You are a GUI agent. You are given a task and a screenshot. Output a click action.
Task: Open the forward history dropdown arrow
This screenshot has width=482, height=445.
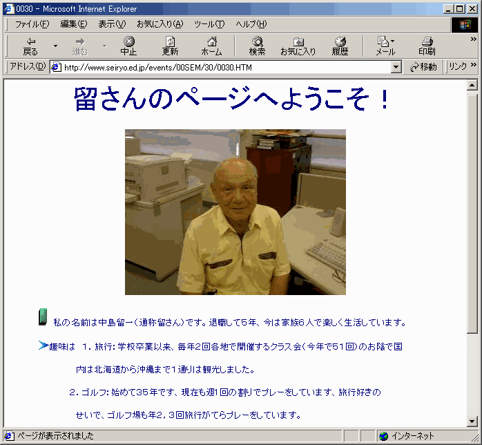[x=105, y=46]
